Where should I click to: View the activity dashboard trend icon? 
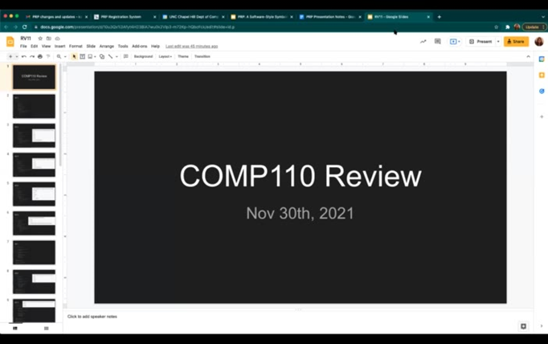point(423,42)
